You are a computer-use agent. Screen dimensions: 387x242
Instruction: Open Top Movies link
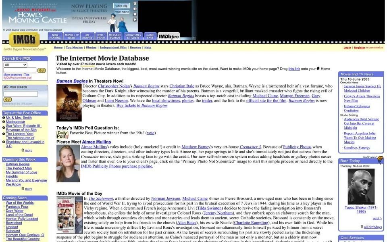click(74, 48)
